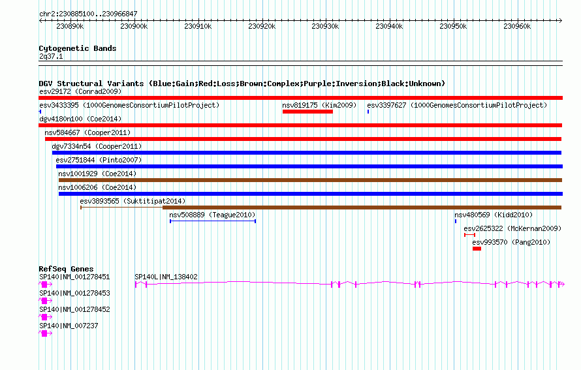Viewport: 581px width, 370px height.
Task: Click the 230910k ruler tick label
Action: click(x=198, y=26)
